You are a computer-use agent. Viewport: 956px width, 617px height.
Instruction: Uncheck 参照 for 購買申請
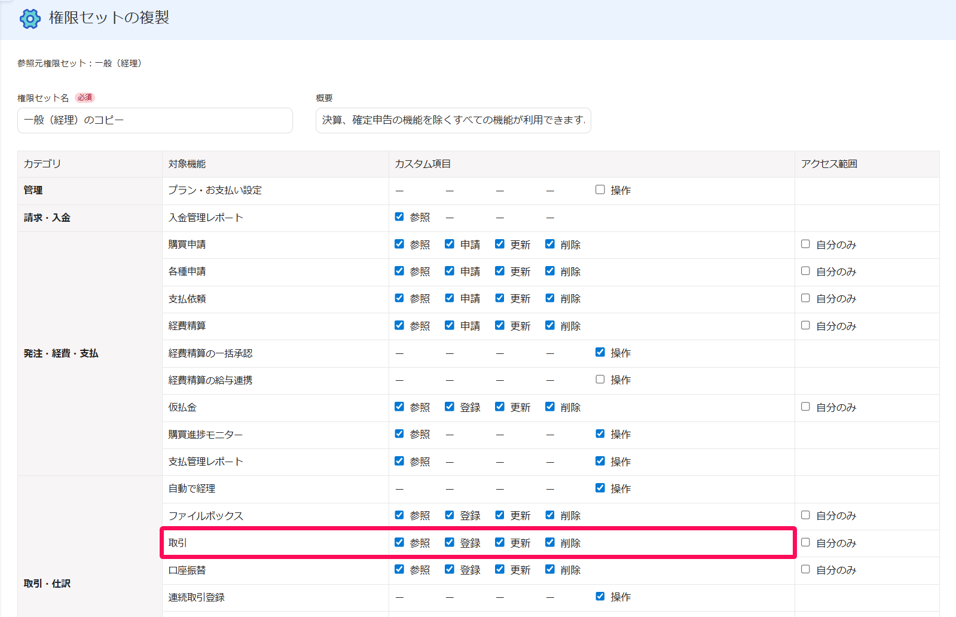click(399, 244)
